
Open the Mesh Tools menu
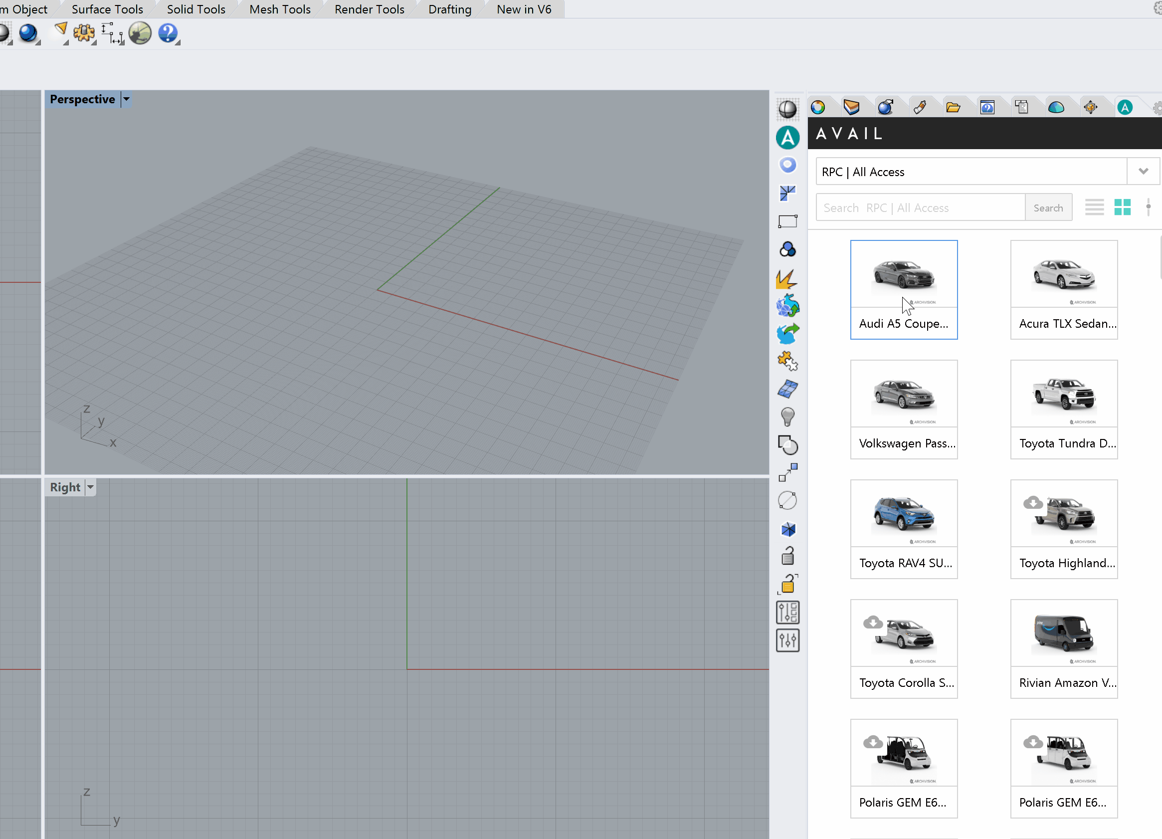[x=279, y=8]
